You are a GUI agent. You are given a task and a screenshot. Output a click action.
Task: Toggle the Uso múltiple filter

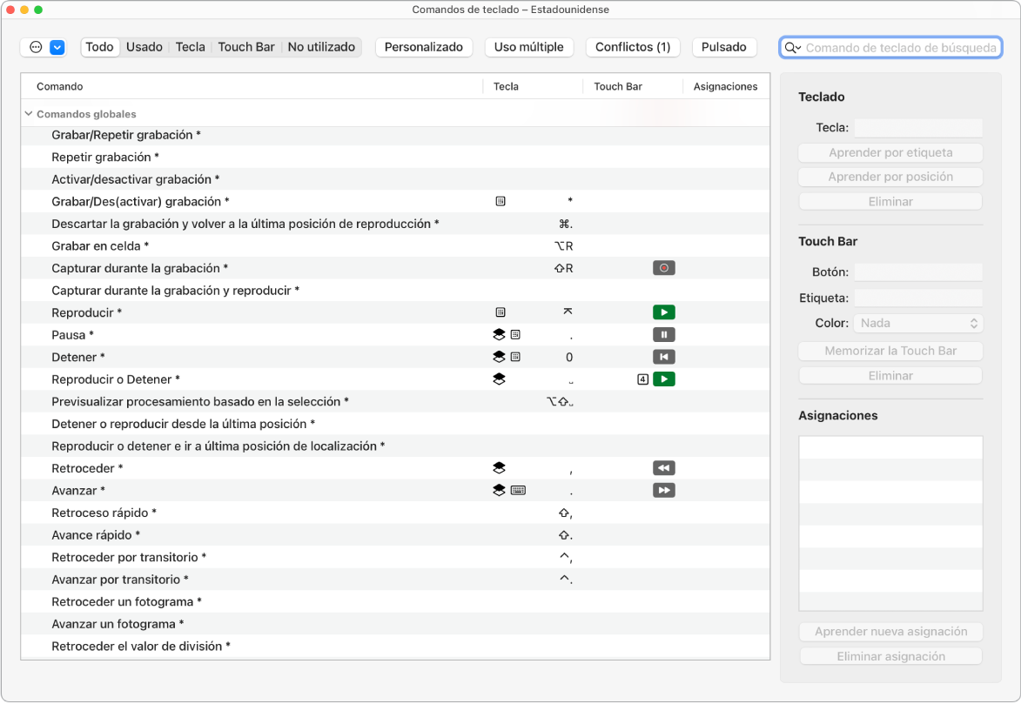coord(528,47)
